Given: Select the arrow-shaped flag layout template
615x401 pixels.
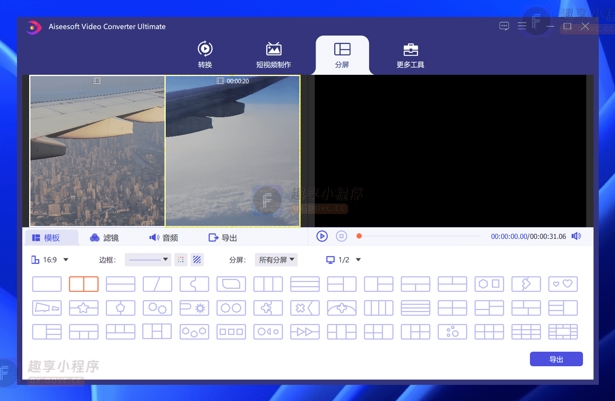Looking at the screenshot, I should click(x=47, y=308).
